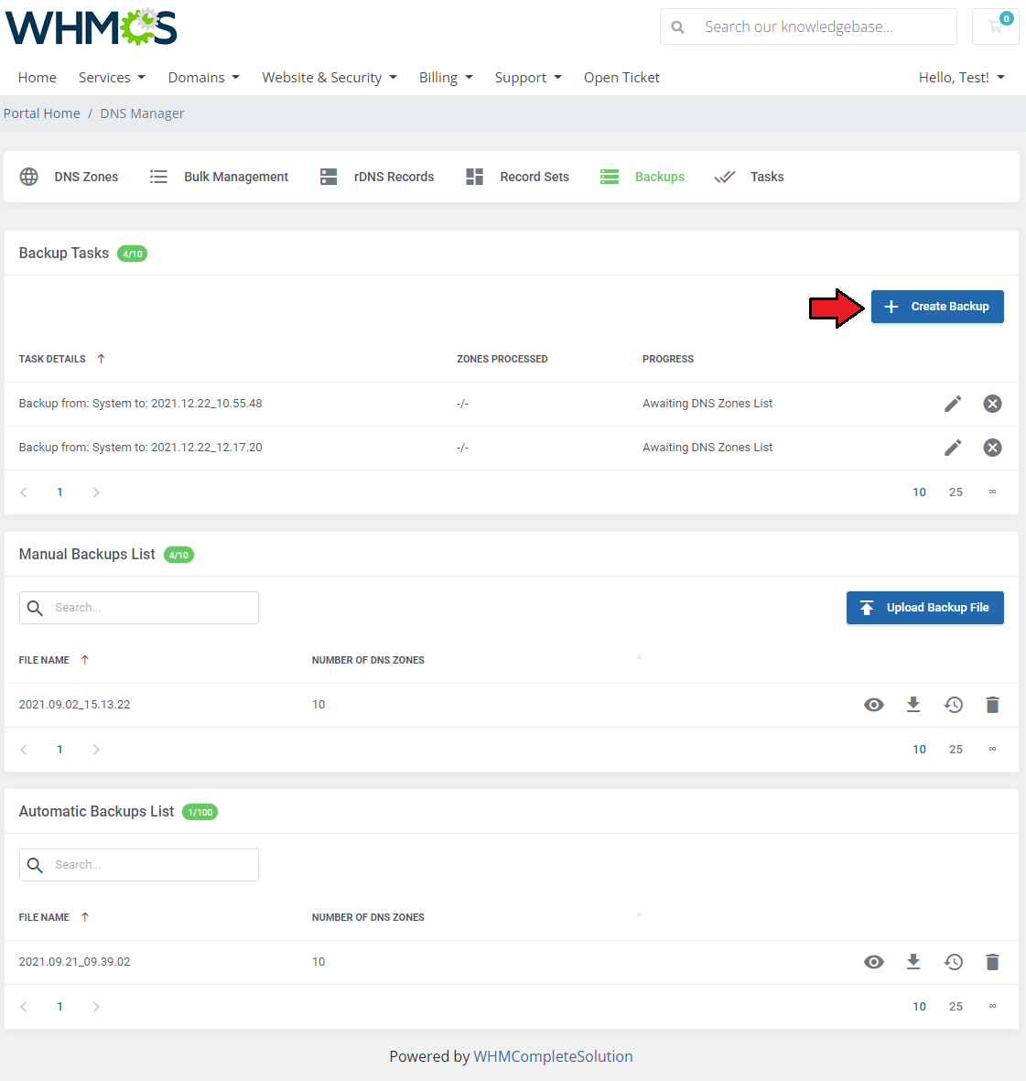Focus the Manual Backups List search box
The image size is (1026, 1081).
pos(138,608)
